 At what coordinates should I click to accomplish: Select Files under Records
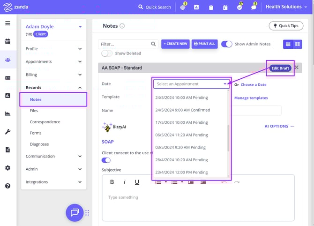pos(35,111)
